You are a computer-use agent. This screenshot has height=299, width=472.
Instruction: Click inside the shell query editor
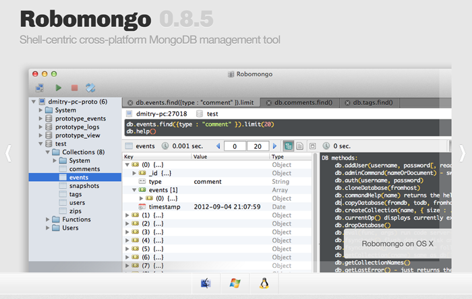(288, 128)
